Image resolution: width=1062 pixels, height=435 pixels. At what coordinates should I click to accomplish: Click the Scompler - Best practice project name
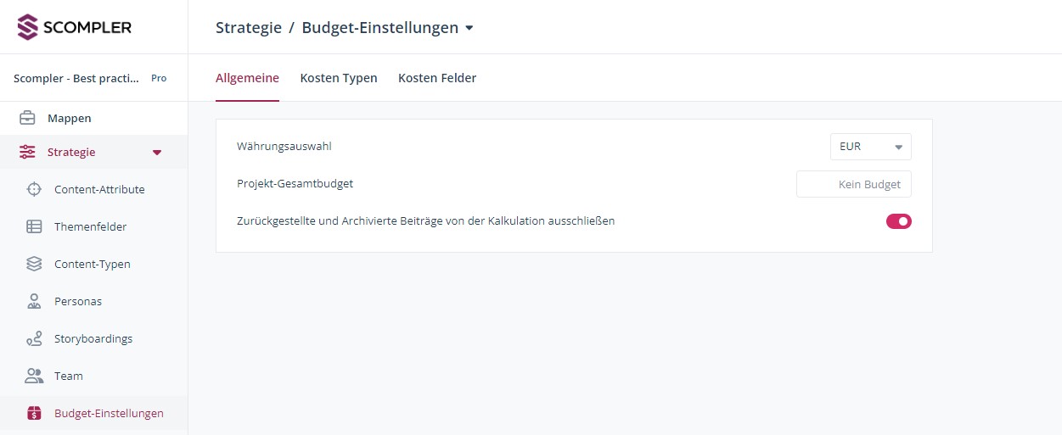coord(76,78)
